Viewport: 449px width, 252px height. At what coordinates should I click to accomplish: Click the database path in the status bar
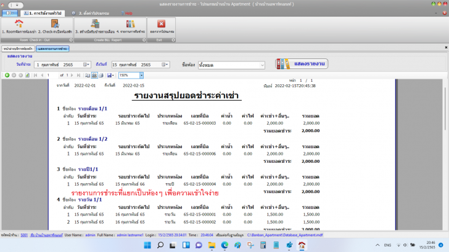(x=285, y=235)
